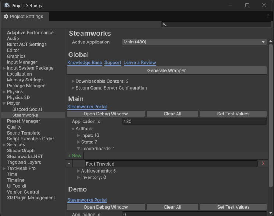Select XR Plugin Management
Screen dimensions: 274x216
[x=31, y=198]
